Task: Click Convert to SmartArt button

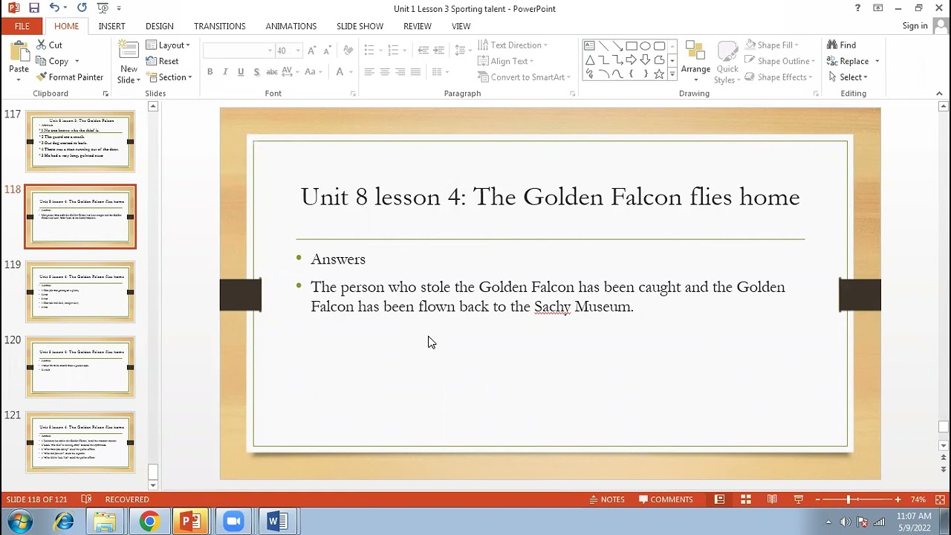Action: pyautogui.click(x=524, y=77)
